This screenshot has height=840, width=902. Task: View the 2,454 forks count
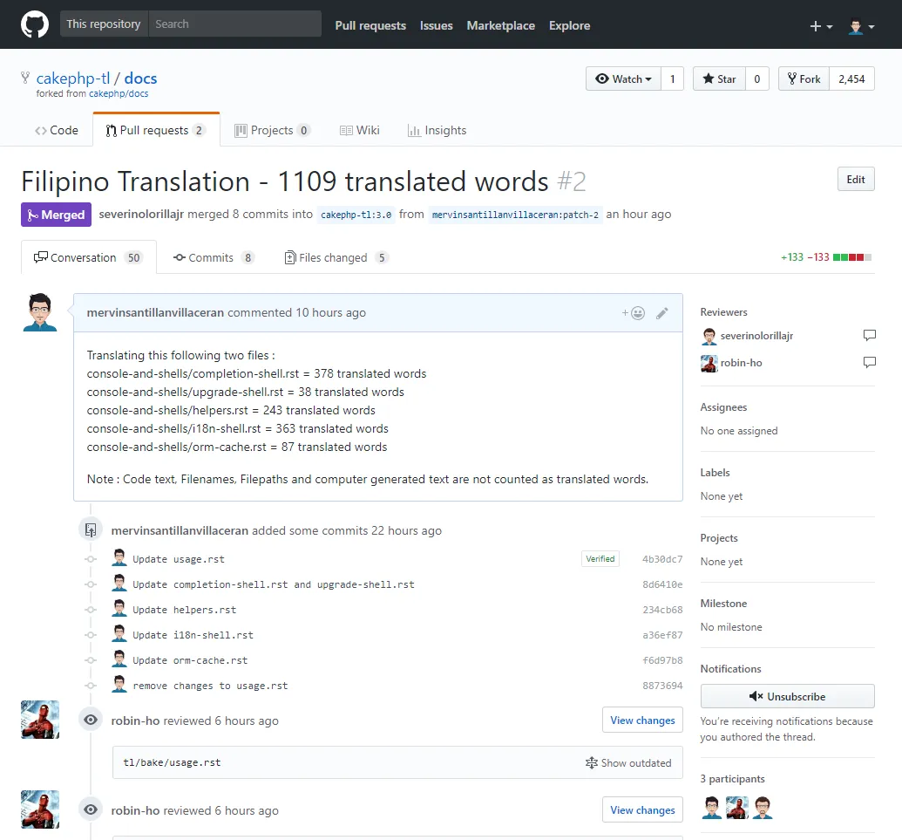[851, 79]
